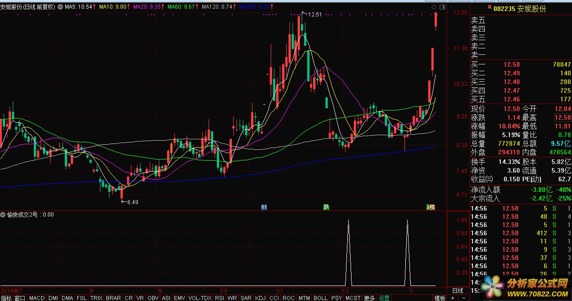Expand the main chart indicator dropdown arrow

(60, 7)
